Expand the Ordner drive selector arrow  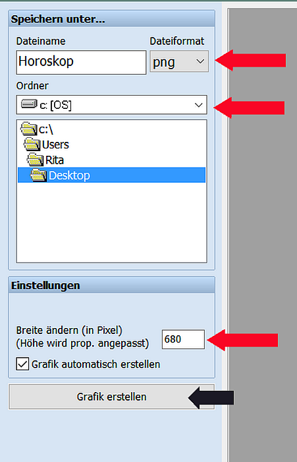[198, 105]
